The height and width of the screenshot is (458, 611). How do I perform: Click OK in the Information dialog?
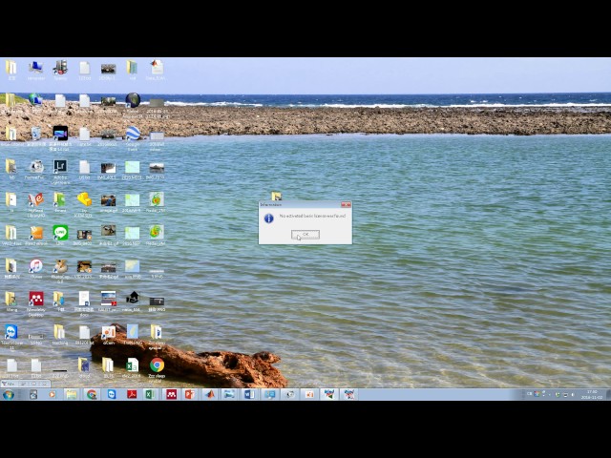click(x=305, y=235)
